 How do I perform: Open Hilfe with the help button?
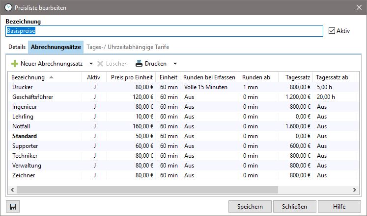pos(339,207)
